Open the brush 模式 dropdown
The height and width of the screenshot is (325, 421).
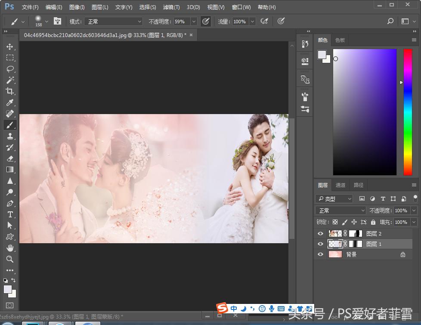pos(114,22)
